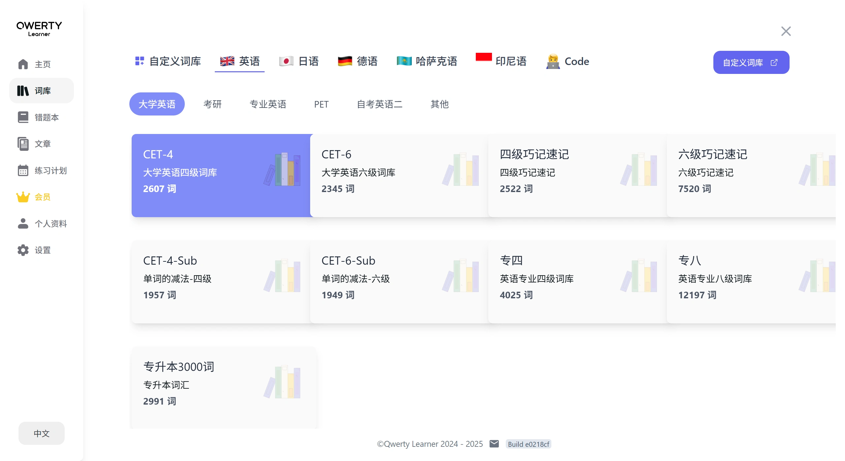This screenshot has height=461, width=845.
Task: Open 主页 in the sidebar
Action: 42,64
